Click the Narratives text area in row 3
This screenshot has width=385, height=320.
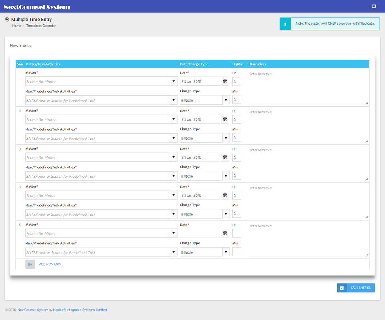[308, 164]
